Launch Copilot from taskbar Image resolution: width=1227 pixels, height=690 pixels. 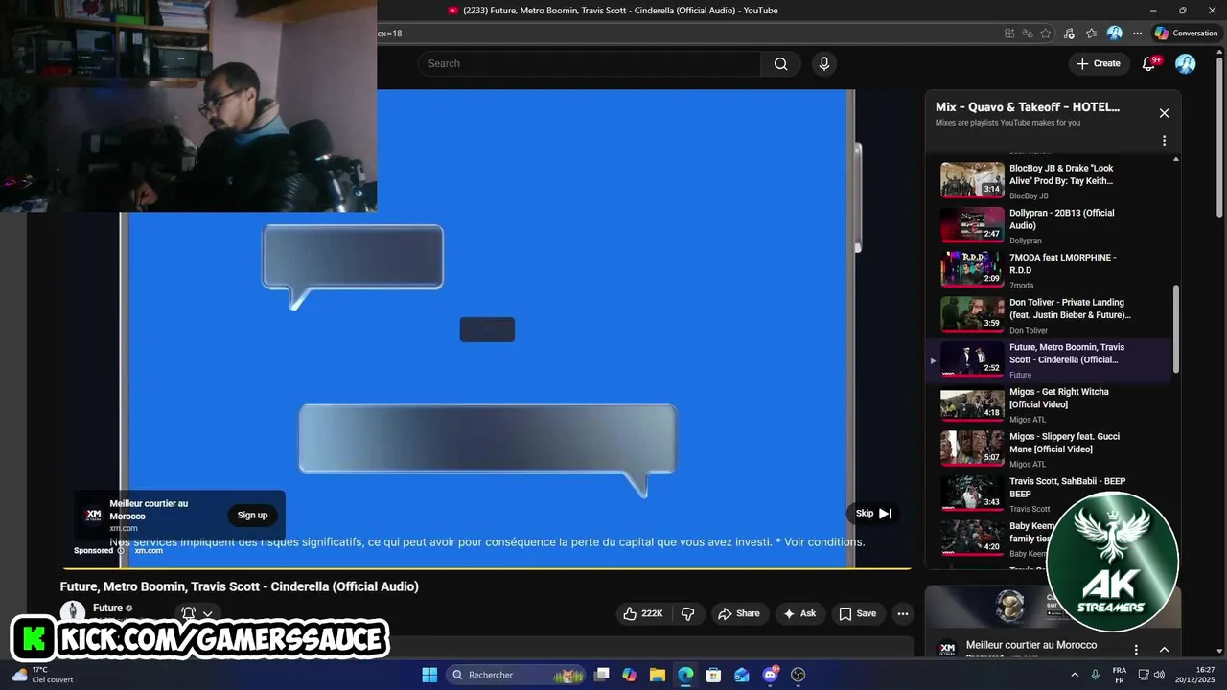point(629,675)
